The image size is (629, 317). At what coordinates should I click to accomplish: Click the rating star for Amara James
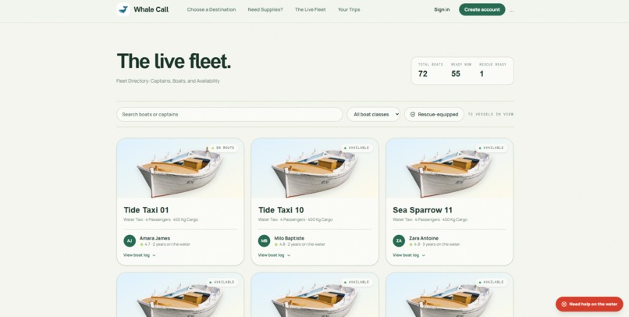[141, 244]
